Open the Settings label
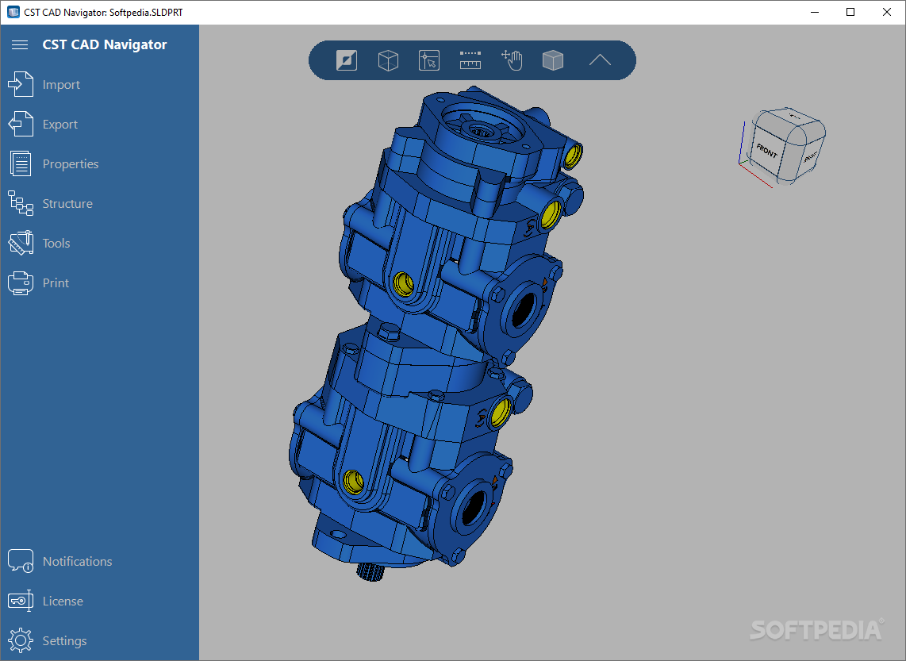This screenshot has height=661, width=906. tap(65, 641)
